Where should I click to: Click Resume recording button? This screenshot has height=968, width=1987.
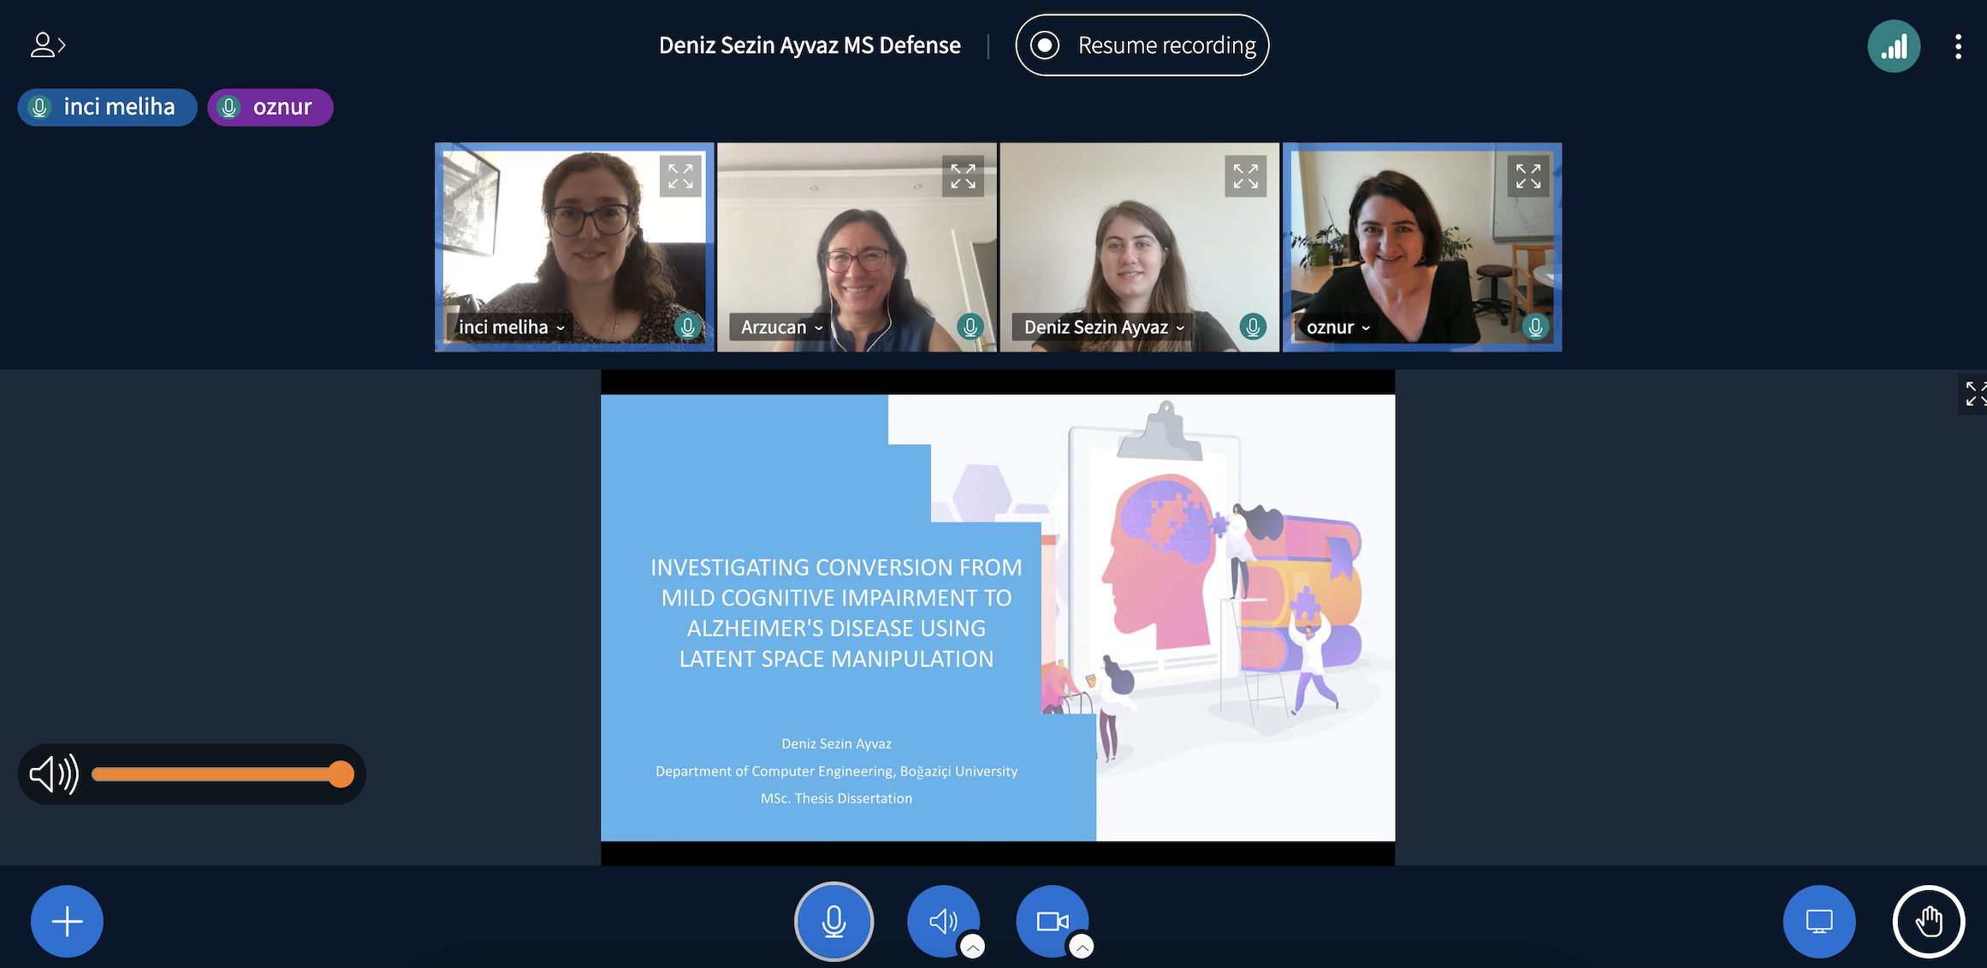coord(1142,45)
